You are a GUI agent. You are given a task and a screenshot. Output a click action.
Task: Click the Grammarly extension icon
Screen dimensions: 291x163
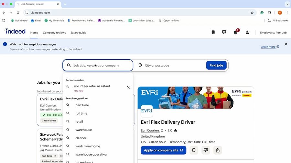click(262, 13)
